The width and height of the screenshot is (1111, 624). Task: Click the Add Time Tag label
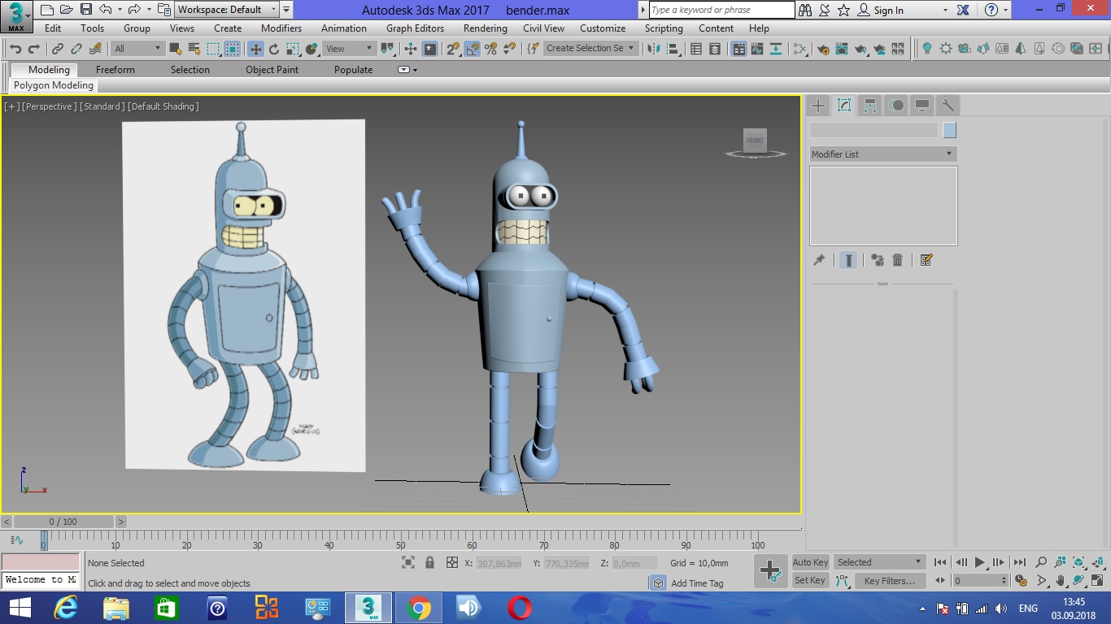pyautogui.click(x=697, y=583)
